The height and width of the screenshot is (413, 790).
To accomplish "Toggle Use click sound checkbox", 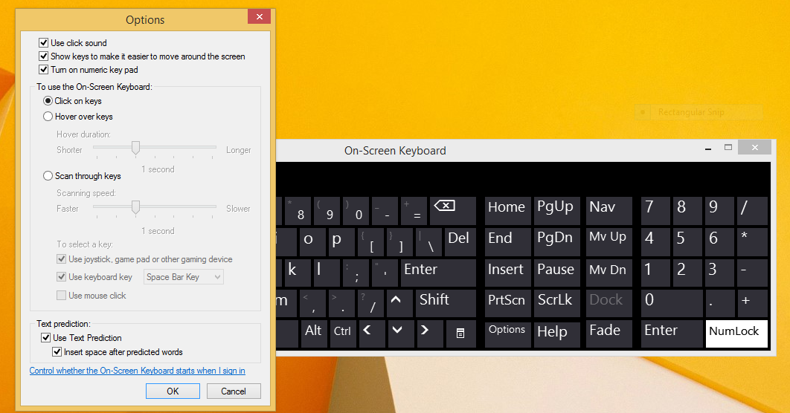I will coord(44,43).
